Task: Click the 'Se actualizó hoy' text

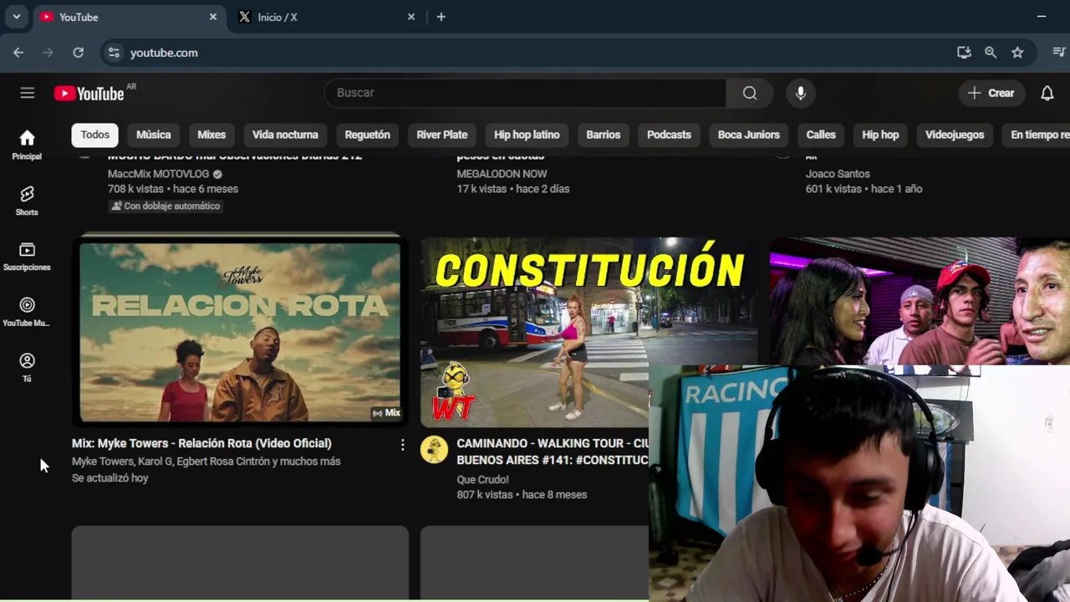Action: [110, 478]
